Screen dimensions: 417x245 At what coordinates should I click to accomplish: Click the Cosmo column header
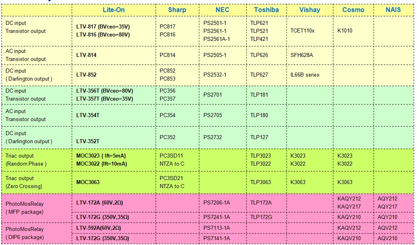353,10
